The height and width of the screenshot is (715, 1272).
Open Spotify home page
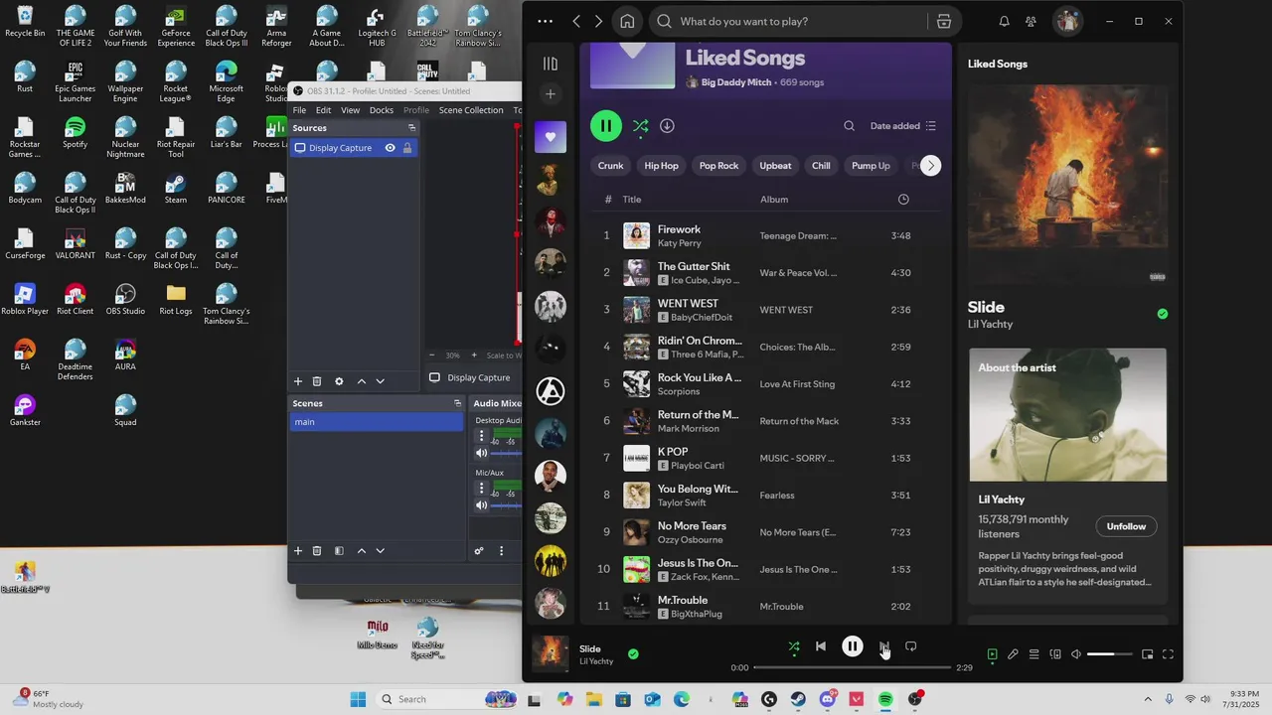click(x=627, y=21)
